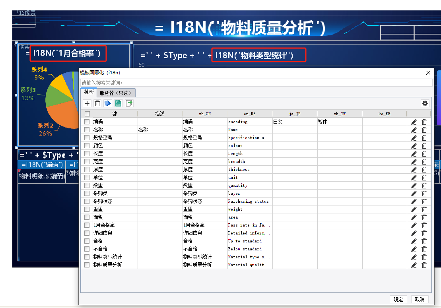Viewport: 441px width, 308px height.
Task: Edit the 采购状态 row with pencil icon
Action: [414, 201]
